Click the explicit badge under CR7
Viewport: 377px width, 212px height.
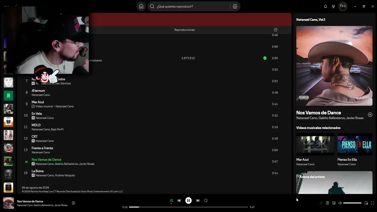33,141
